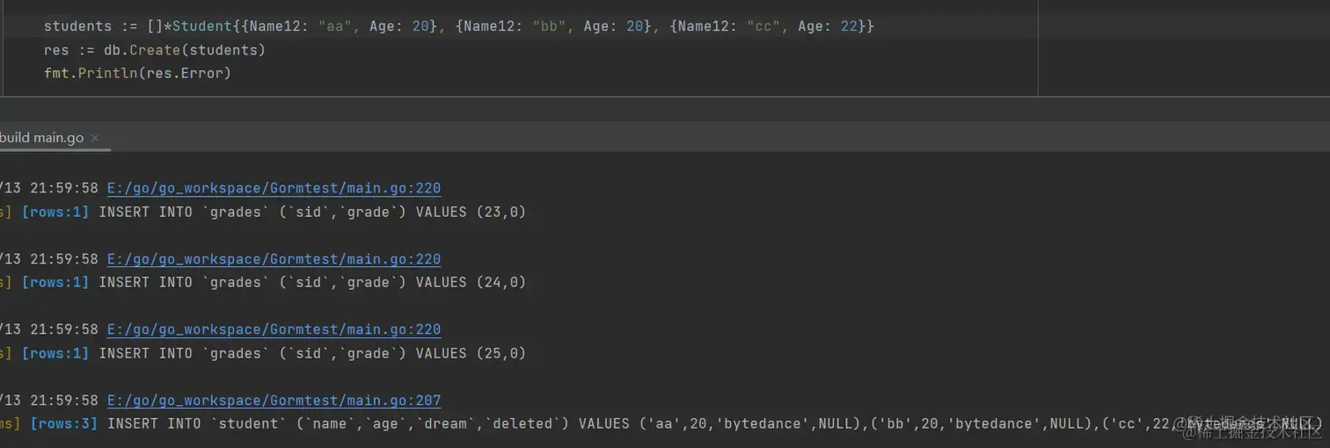Open the Gormtest/main.go:207 link
This screenshot has height=448, width=1330.
(274, 400)
